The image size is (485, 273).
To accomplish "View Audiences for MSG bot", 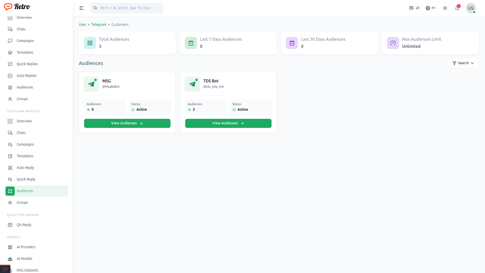I will [127, 123].
